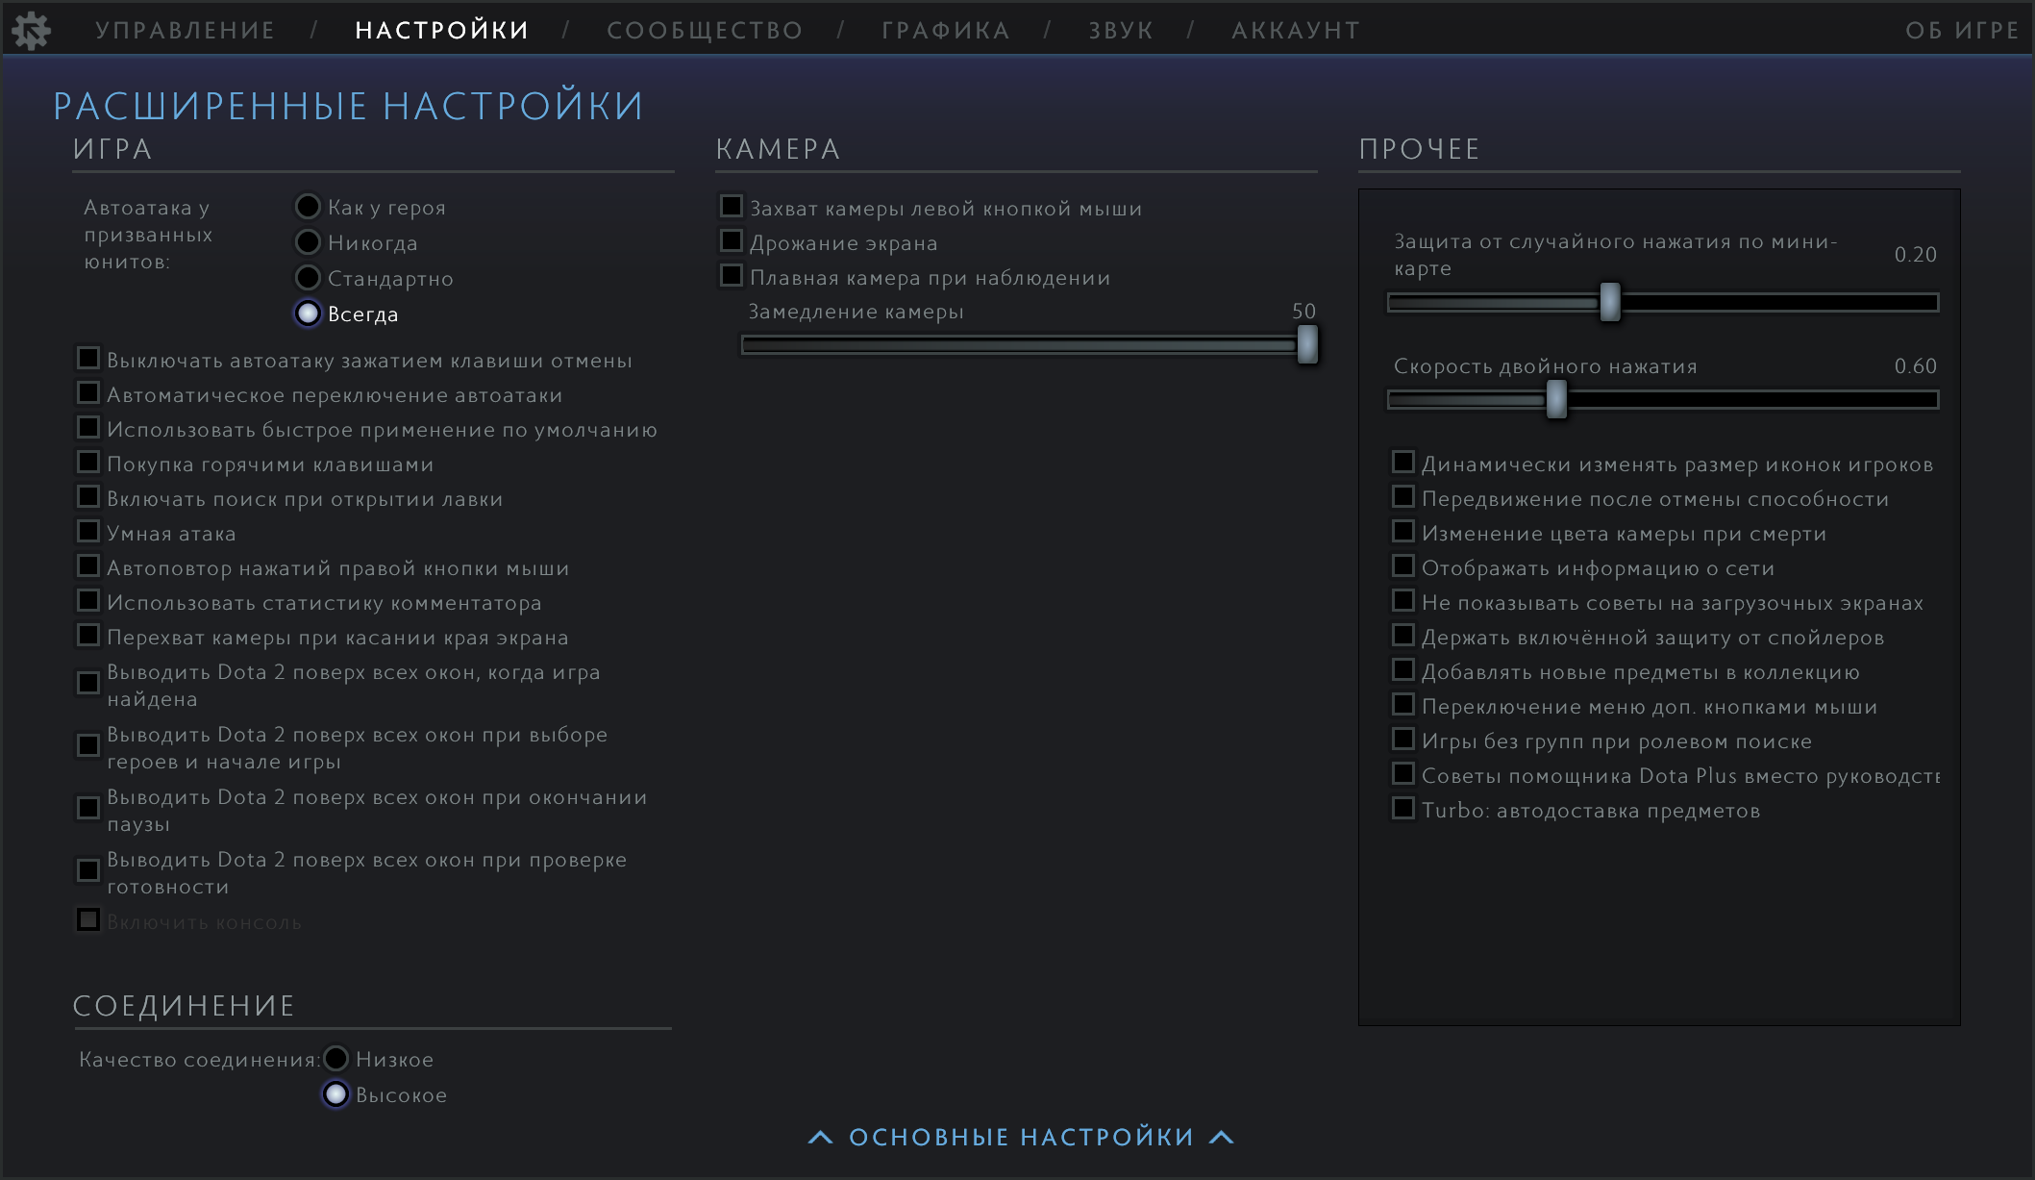Open the ЗВУК tab
The image size is (2035, 1180).
[x=1121, y=31]
